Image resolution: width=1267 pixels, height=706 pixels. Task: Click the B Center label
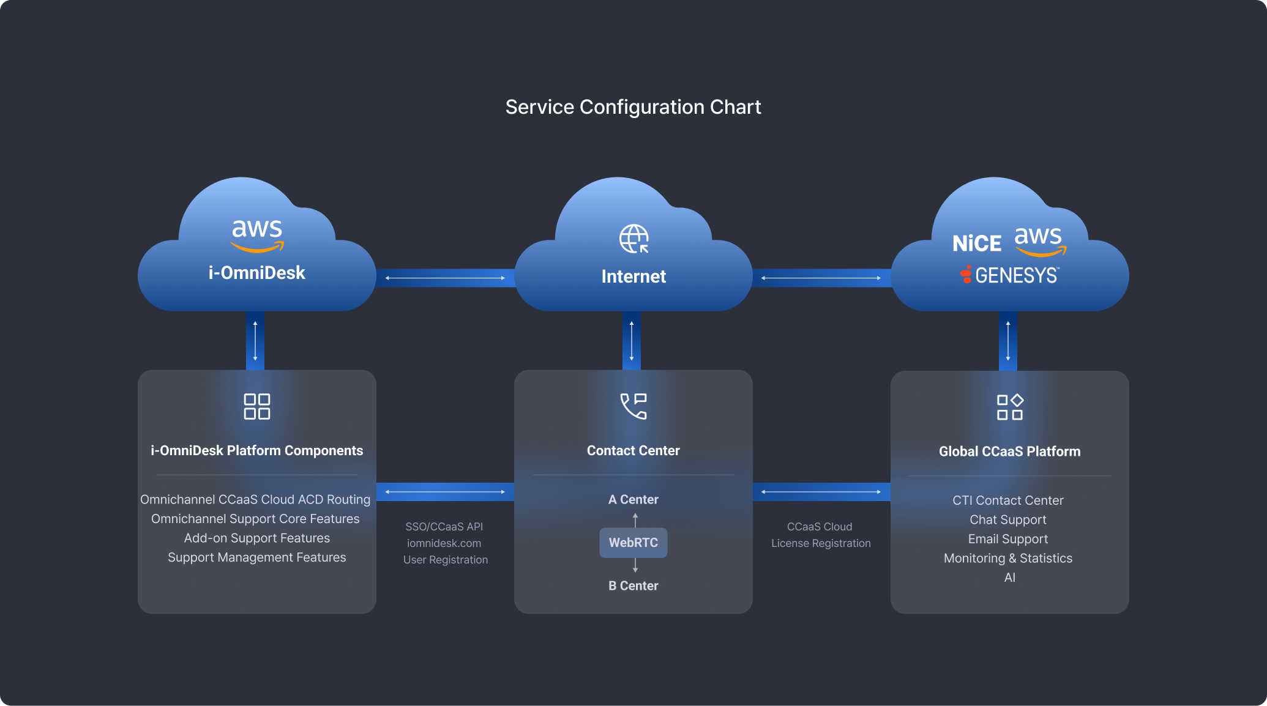coord(633,585)
